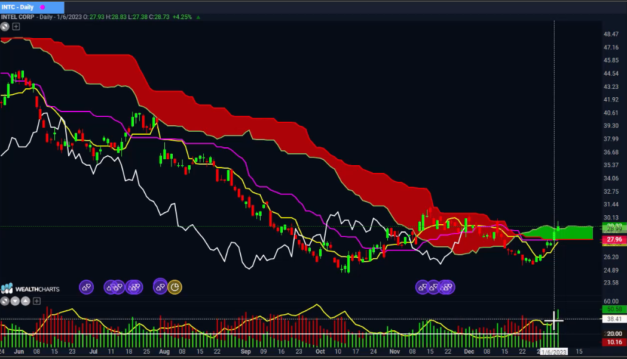This screenshot has height=359, width=627.
Task: Click the 60.00 indicator axis label
Action: 611,301
